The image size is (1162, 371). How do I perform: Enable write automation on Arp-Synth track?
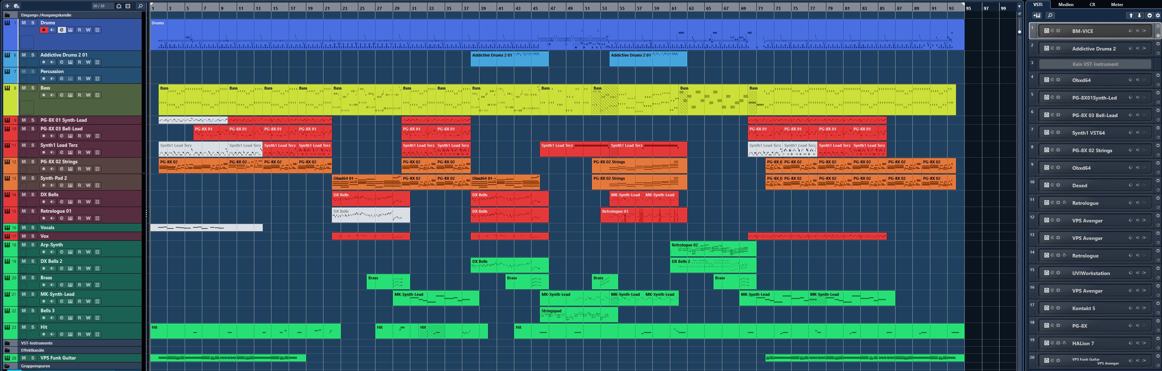pyautogui.click(x=89, y=252)
